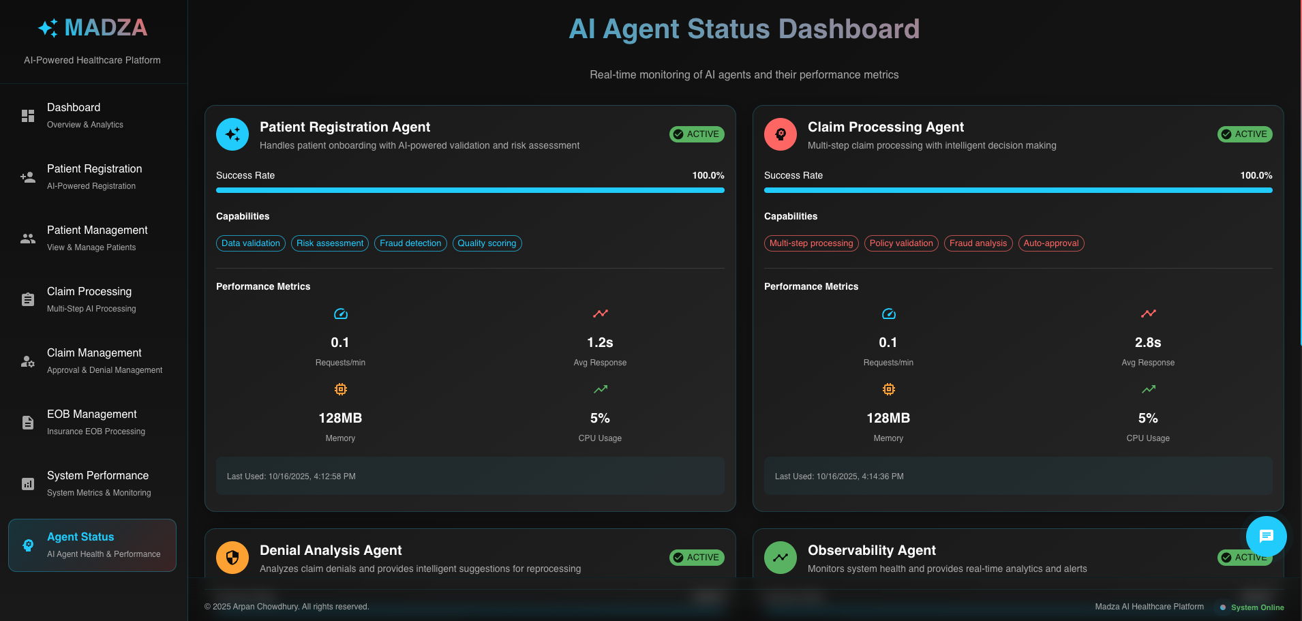
Task: Open Claim Processing menu item
Action: coord(92,300)
